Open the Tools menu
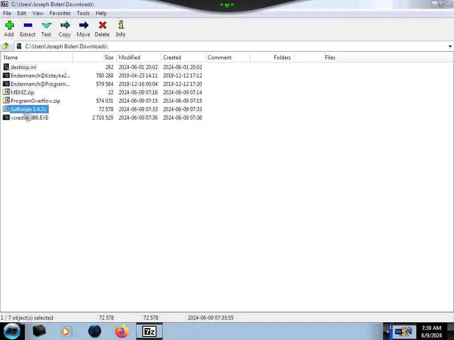 (83, 13)
